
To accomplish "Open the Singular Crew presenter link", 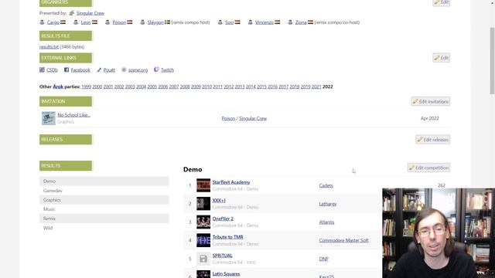I will coord(90,13).
